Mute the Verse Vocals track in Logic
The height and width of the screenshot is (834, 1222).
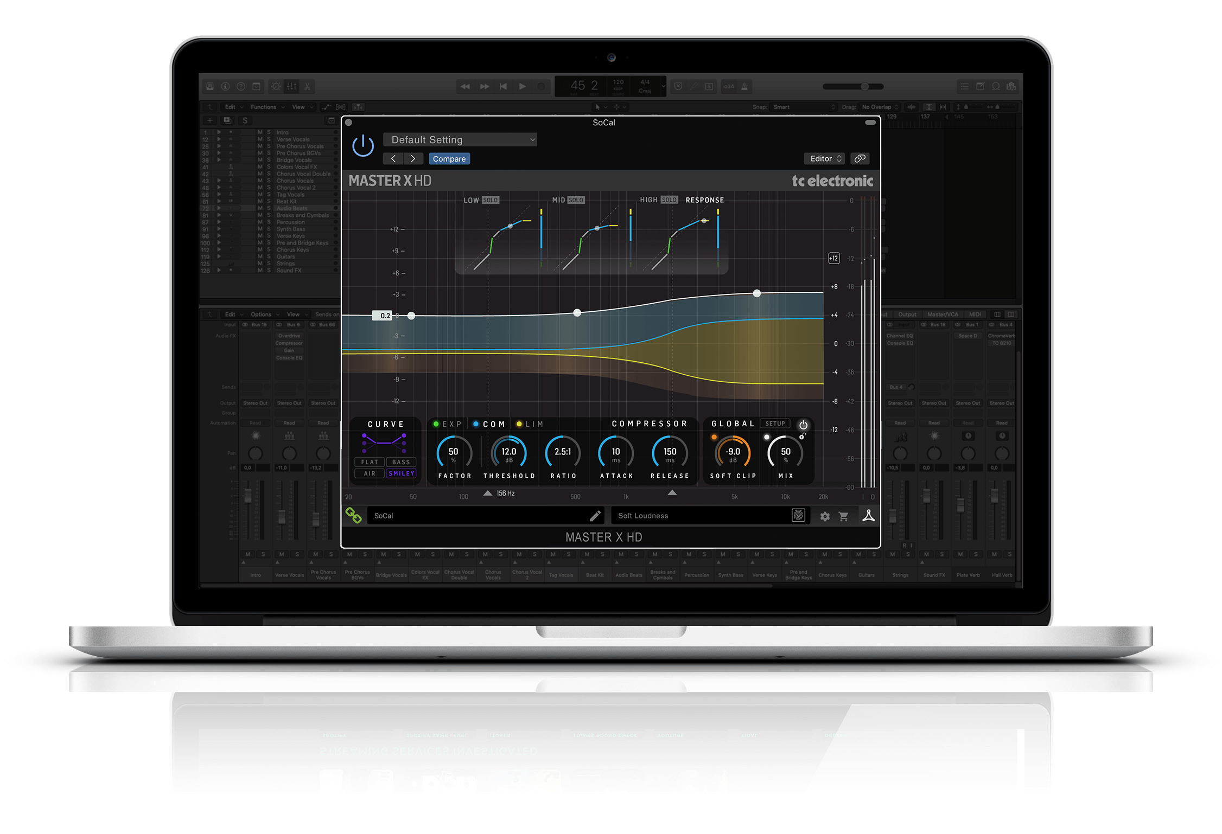click(260, 139)
